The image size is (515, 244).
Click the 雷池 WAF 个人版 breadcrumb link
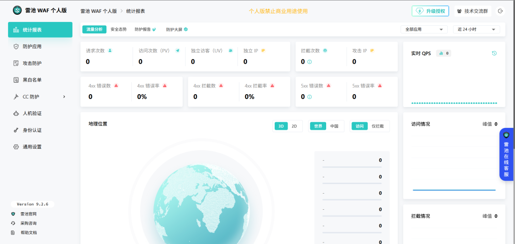point(99,11)
